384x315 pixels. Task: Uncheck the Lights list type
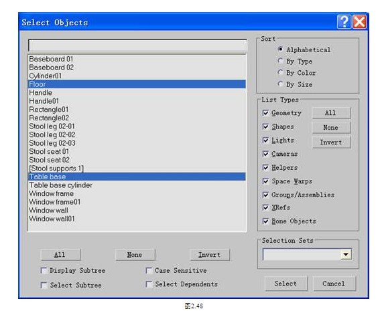265,140
